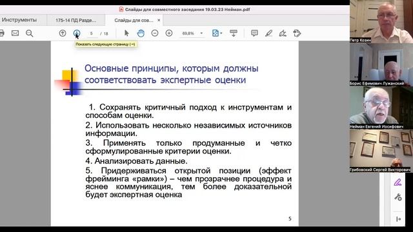This screenshot has width=413, height=232.
Task: Click the scrolling mode icon
Action: 234,33
